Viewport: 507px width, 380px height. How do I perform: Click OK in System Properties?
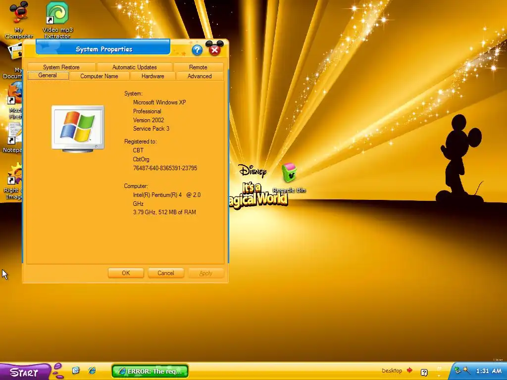click(x=126, y=273)
